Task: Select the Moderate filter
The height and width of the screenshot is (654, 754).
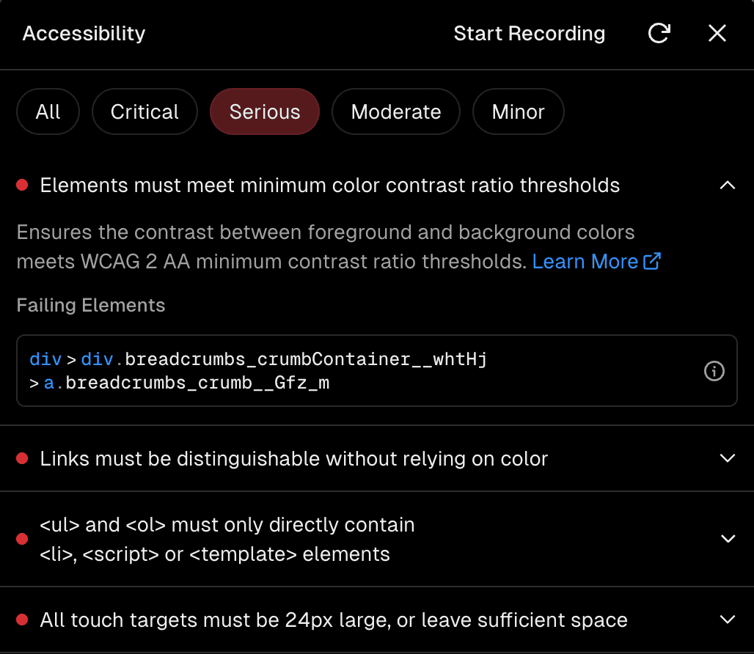Action: pyautogui.click(x=395, y=111)
